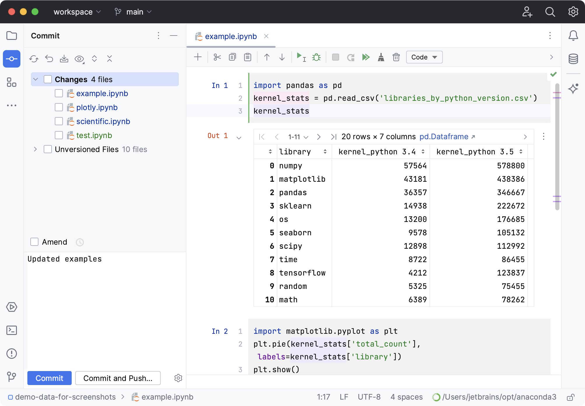Screen dimensions: 585x406
Task: Clear all cell outputs
Action: (381, 57)
